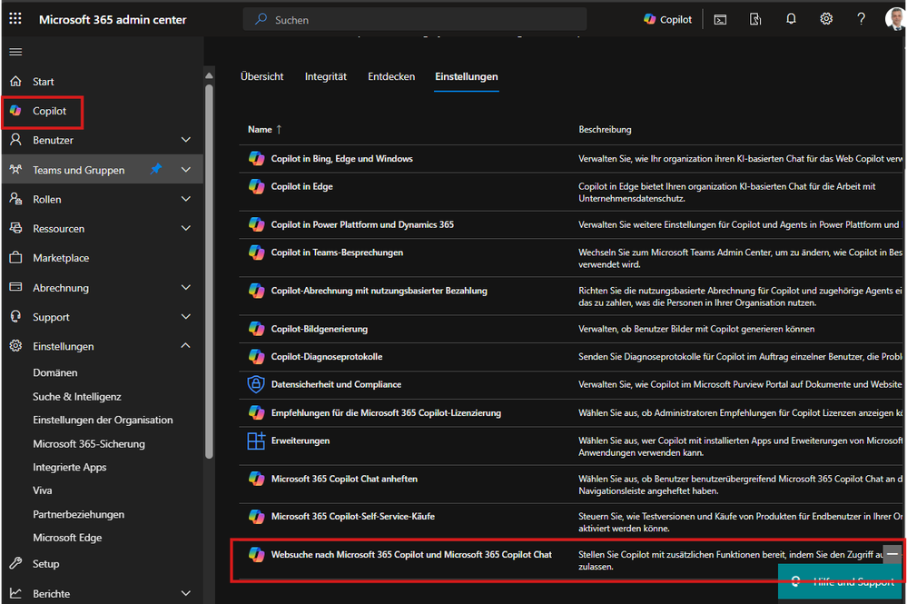The image size is (907, 604).
Task: Click the Copilot in Teams-Besprechungen row icon
Action: click(x=256, y=252)
